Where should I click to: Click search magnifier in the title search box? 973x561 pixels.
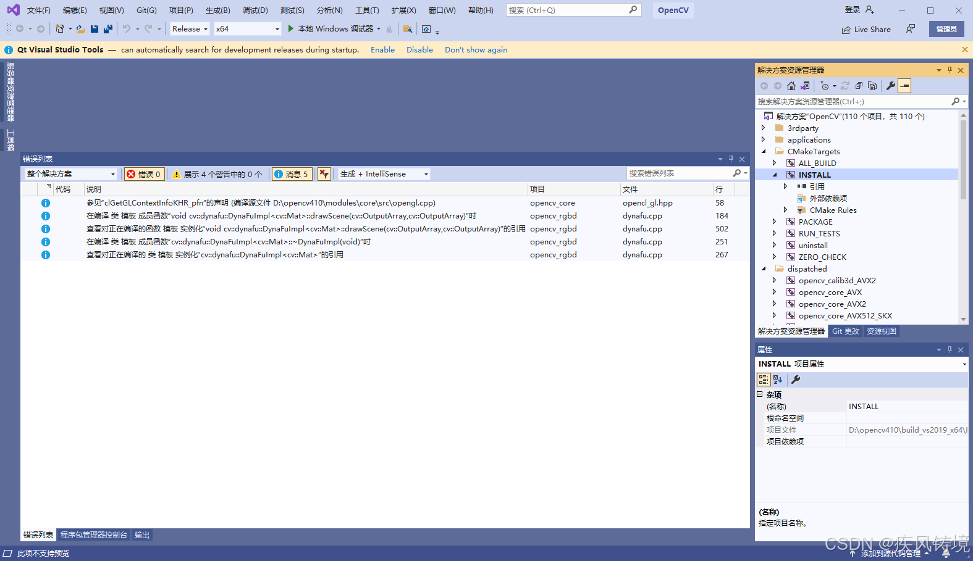coord(633,10)
